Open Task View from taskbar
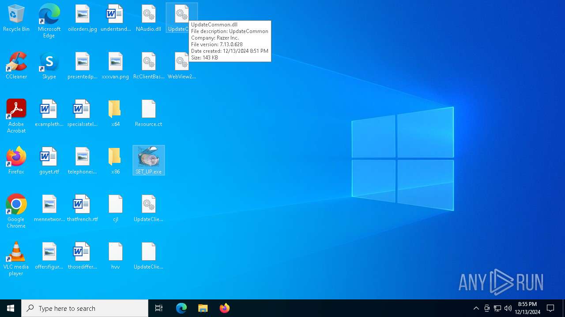Screen dimensions: 565x317 click(x=159, y=308)
